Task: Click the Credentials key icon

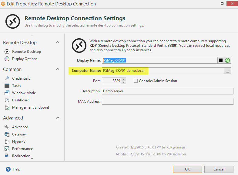Action: coord(7,78)
